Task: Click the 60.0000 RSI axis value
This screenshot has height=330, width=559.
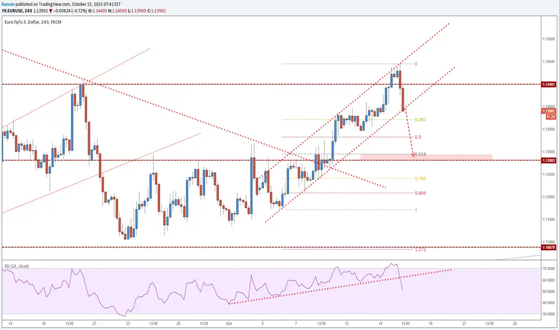Action: pos(549,280)
